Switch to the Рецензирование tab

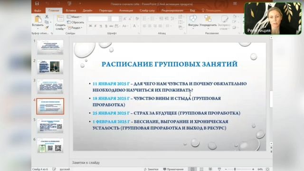(x=172, y=10)
